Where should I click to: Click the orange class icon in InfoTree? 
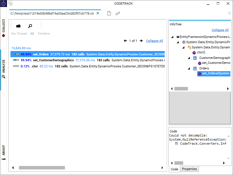pos(190,48)
